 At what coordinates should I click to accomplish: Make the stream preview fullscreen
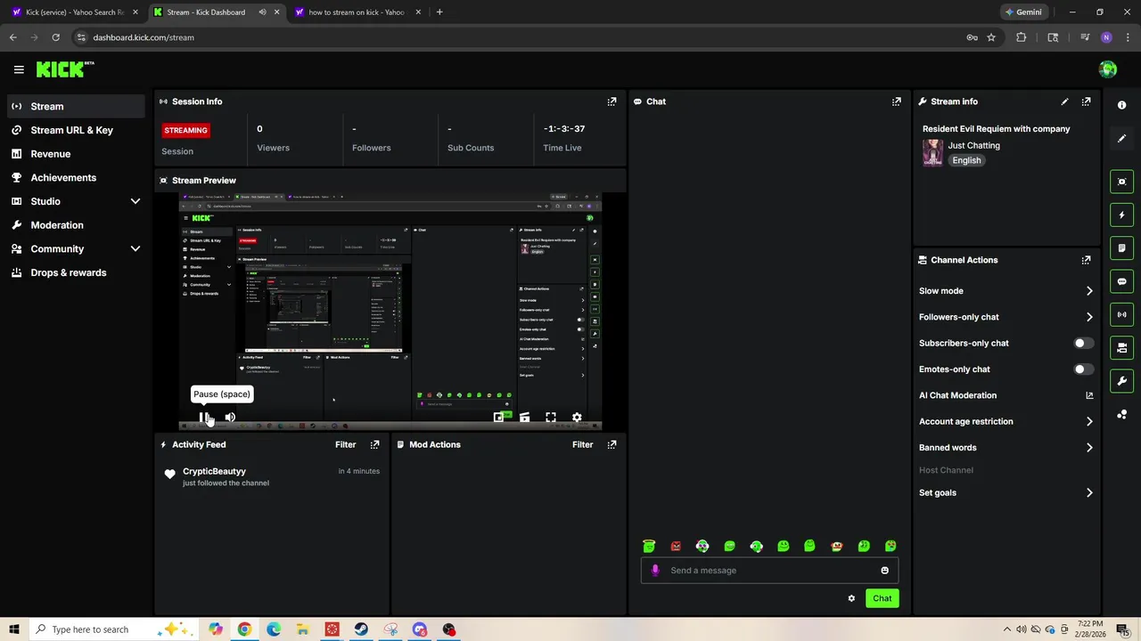551,417
